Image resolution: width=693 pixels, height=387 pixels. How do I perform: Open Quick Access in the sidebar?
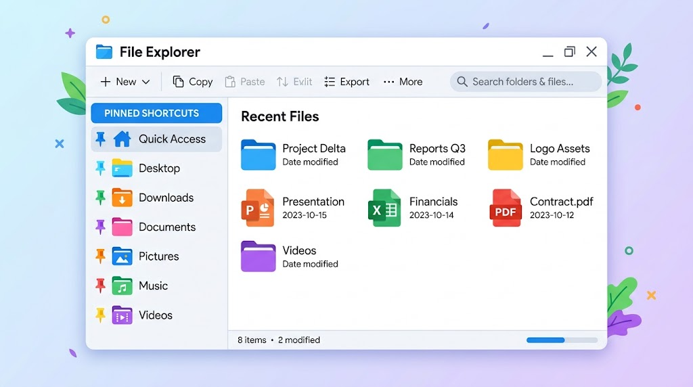click(x=156, y=139)
